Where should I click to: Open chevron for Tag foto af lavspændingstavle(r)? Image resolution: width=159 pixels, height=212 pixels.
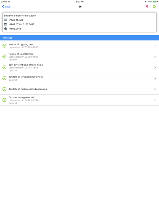coord(155,78)
